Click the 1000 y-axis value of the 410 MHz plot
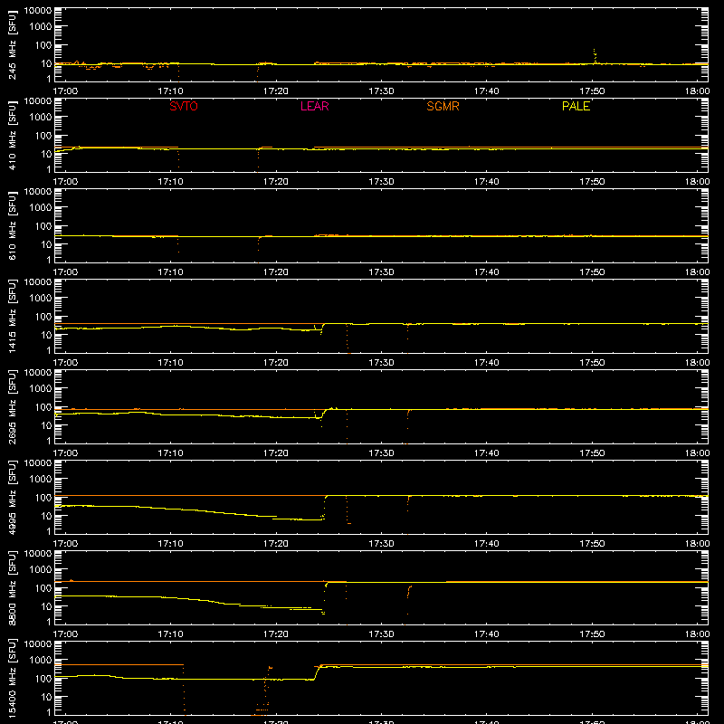This screenshot has height=724, width=724. pos(41,118)
